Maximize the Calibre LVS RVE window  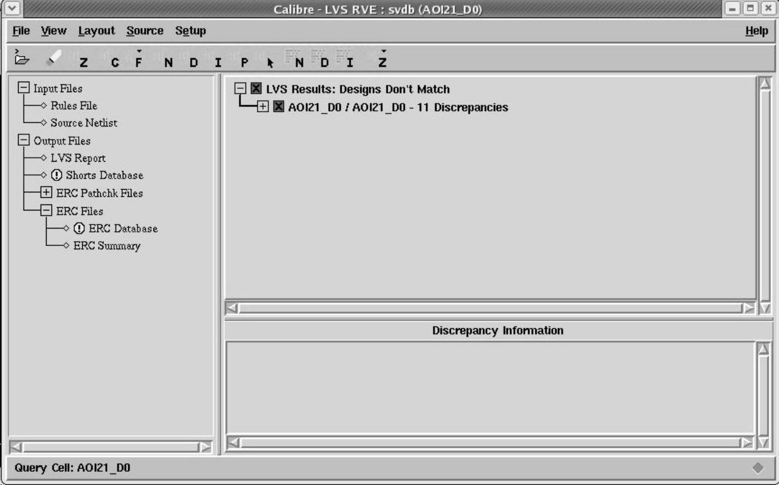click(x=751, y=8)
